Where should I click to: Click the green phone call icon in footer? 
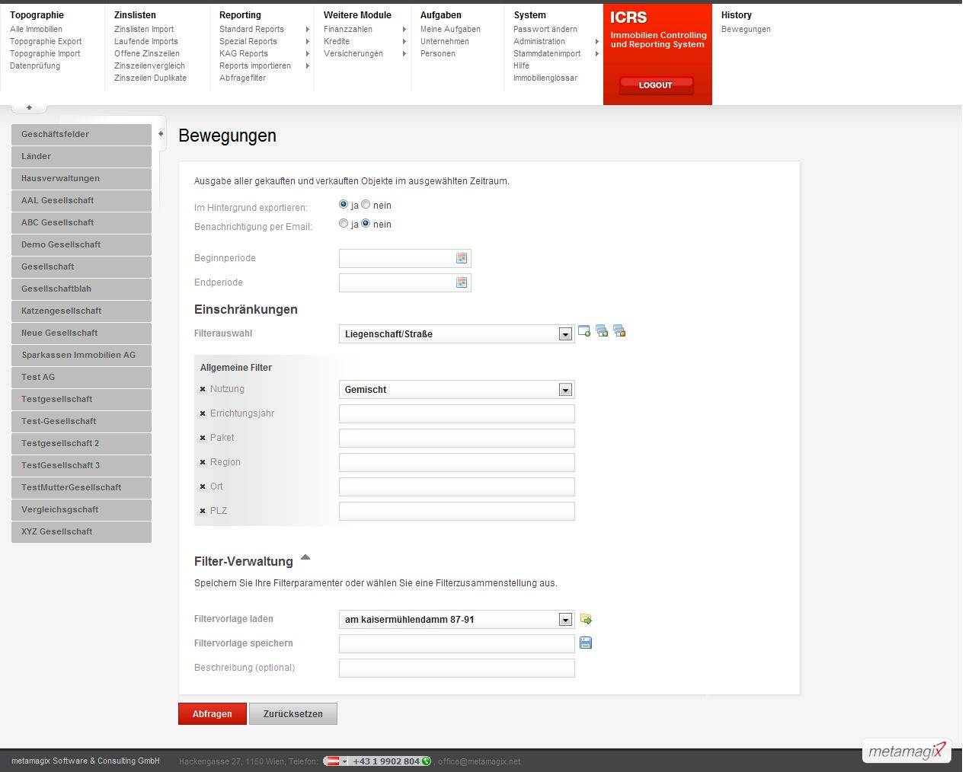pyautogui.click(x=427, y=761)
